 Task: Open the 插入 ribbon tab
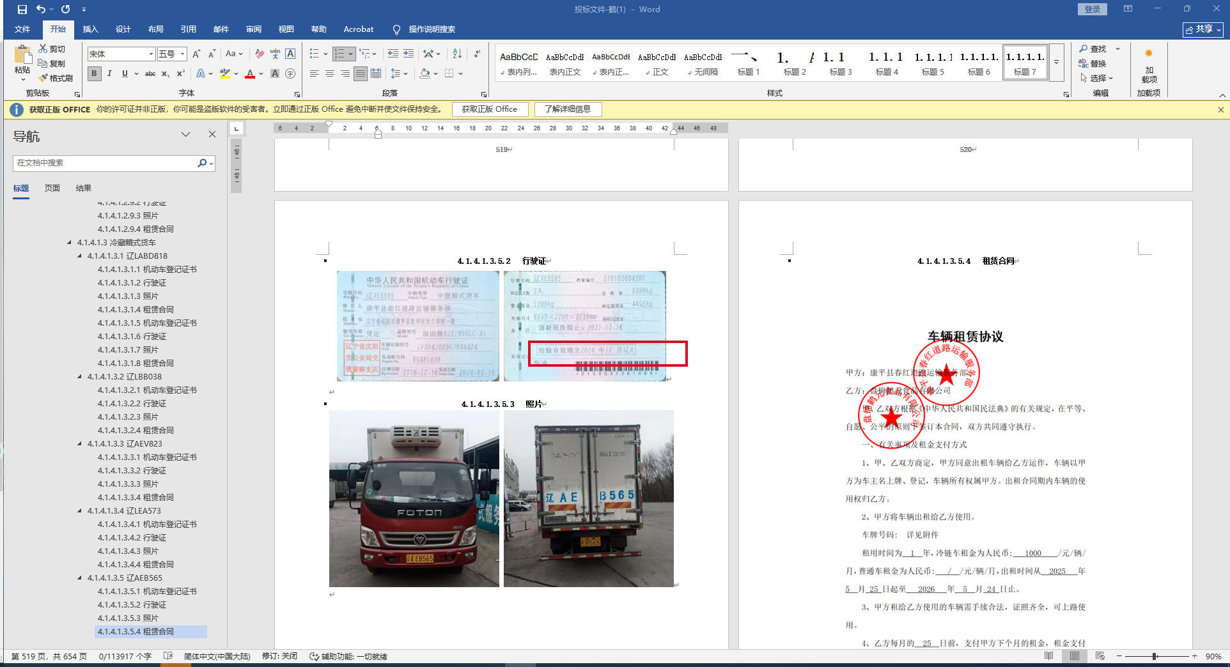click(90, 29)
